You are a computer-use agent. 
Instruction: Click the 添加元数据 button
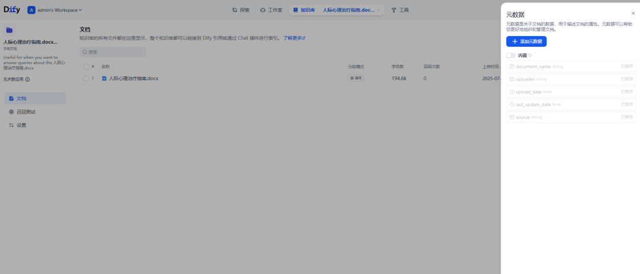[526, 41]
